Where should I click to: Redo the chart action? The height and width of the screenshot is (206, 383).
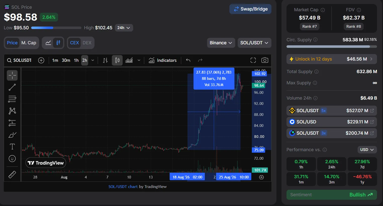[200, 60]
